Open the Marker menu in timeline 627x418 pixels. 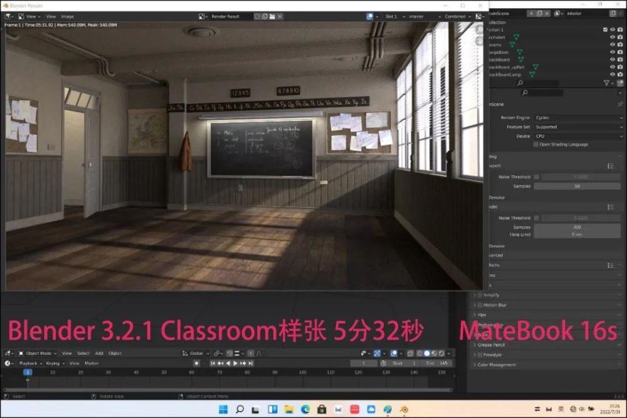coord(92,363)
